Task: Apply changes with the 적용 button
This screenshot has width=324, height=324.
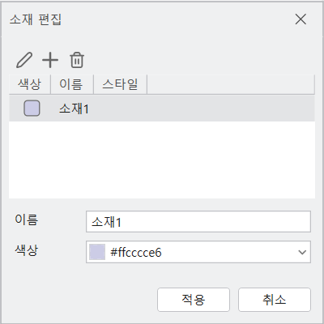Action: [194, 300]
